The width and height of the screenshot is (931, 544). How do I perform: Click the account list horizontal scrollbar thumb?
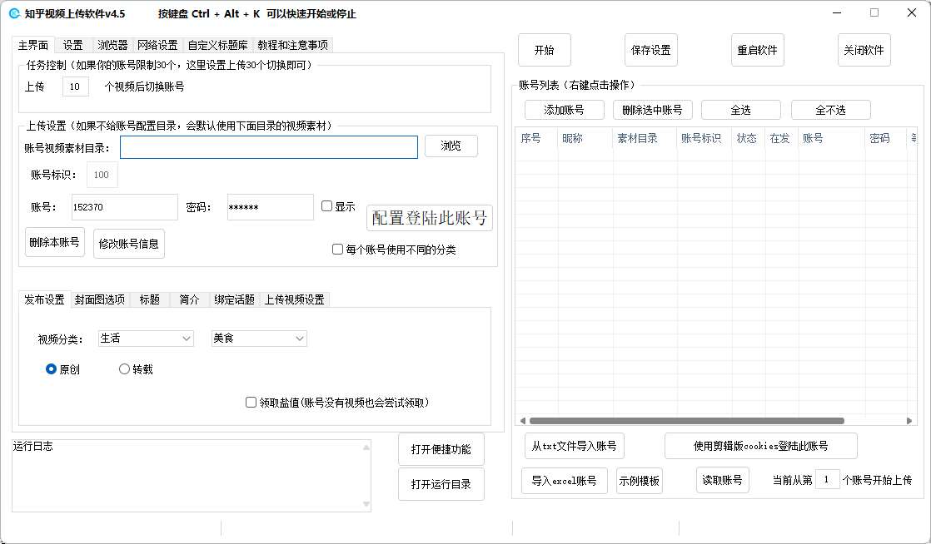[x=687, y=421]
